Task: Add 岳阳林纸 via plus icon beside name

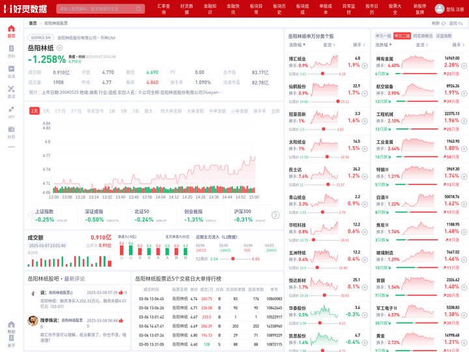Action: point(59,48)
